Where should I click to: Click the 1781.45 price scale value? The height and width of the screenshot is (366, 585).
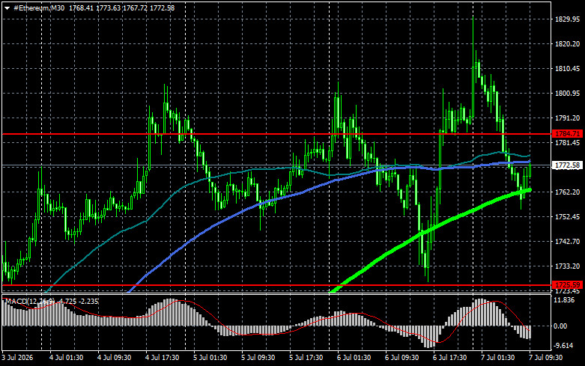(x=568, y=143)
